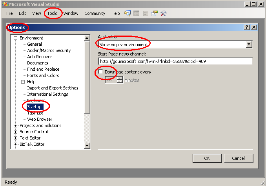Viewport: 266px width, 186px height.
Task: Collapse the Environment tree node
Action: pyautogui.click(x=15, y=38)
